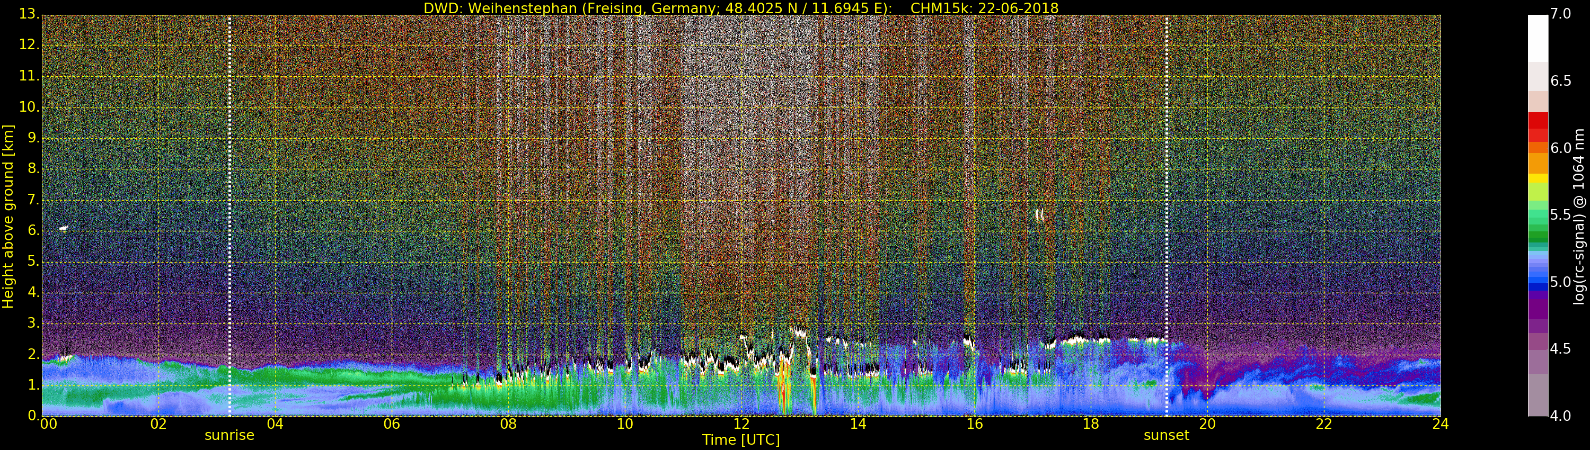Screen dimensions: 1590x450
Task: Click the 06 tick on the time axis
Action: (x=391, y=424)
